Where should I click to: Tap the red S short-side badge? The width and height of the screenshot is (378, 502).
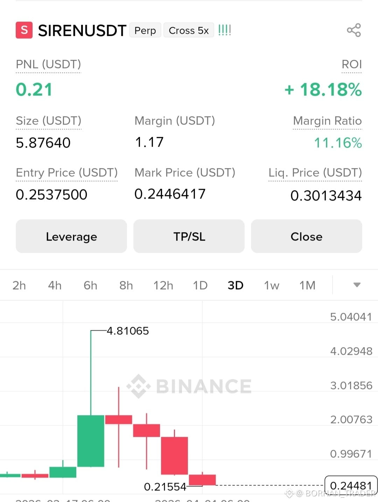point(24,30)
